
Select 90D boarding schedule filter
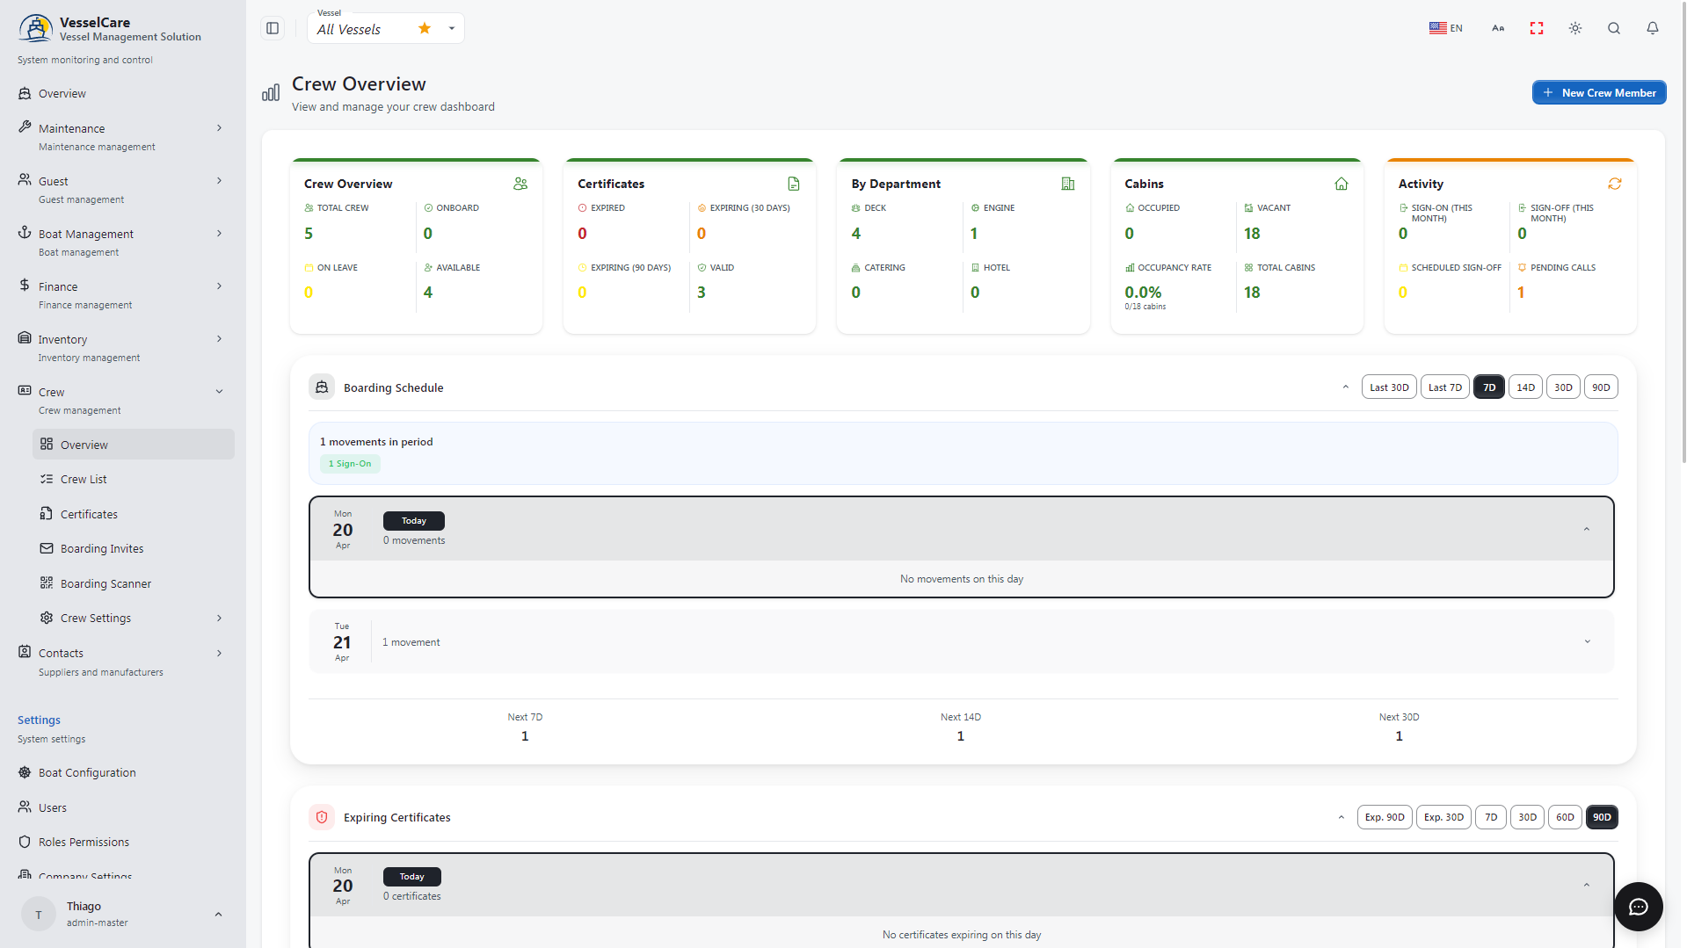coord(1601,387)
